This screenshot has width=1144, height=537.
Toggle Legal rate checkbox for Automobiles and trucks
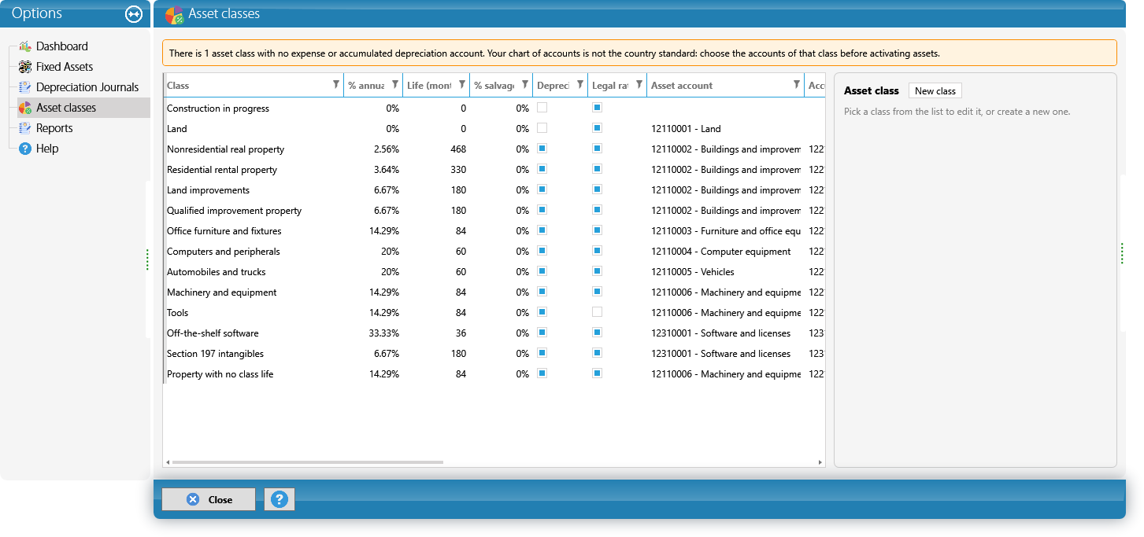(x=597, y=271)
